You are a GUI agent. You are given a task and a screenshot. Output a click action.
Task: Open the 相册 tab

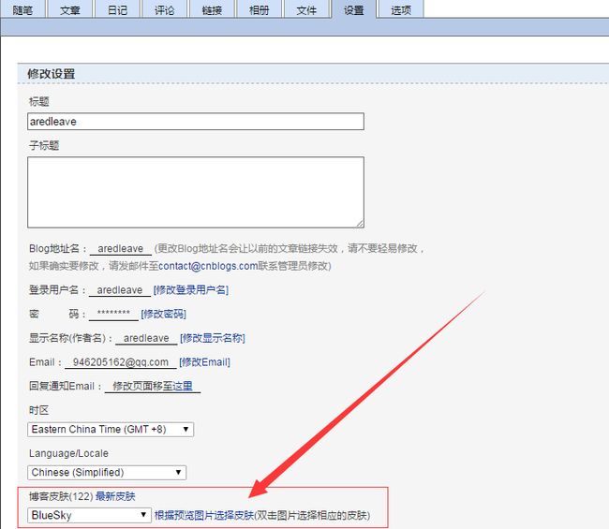point(259,9)
